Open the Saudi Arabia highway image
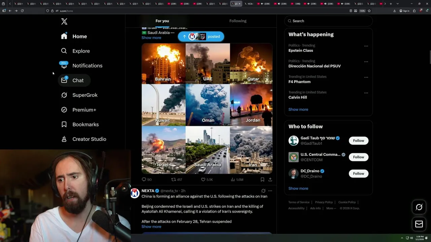The height and width of the screenshot is (242, 431). [x=208, y=150]
